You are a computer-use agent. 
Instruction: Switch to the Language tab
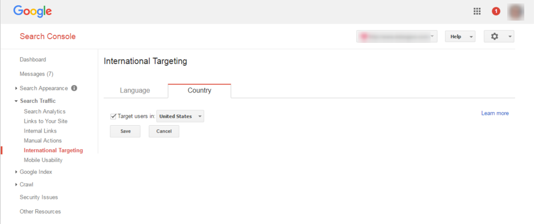(135, 90)
